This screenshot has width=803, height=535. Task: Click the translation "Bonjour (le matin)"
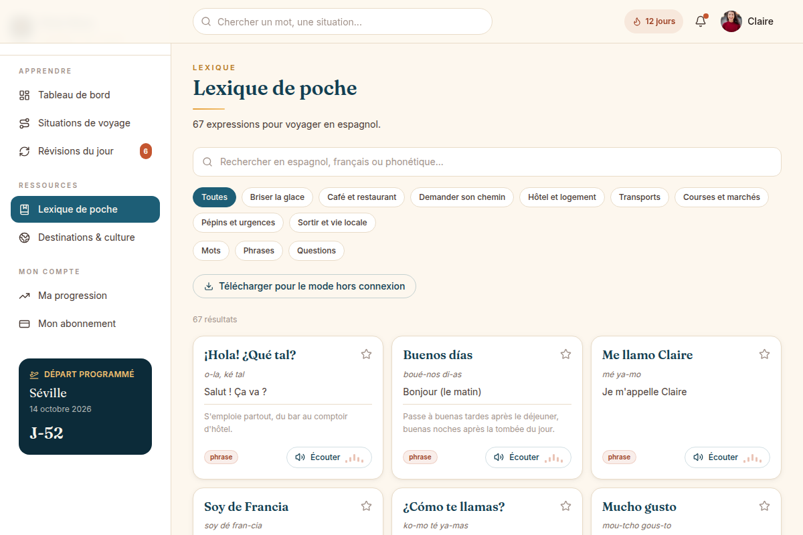442,392
